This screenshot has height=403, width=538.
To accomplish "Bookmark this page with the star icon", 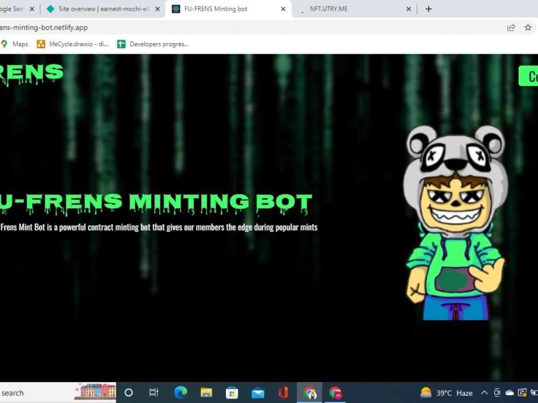I will [x=528, y=27].
